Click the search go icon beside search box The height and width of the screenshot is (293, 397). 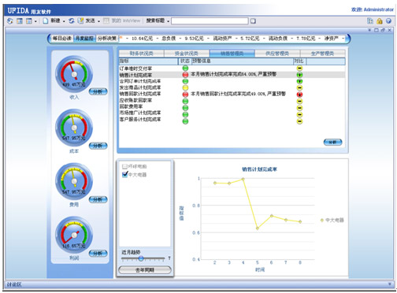(x=253, y=21)
